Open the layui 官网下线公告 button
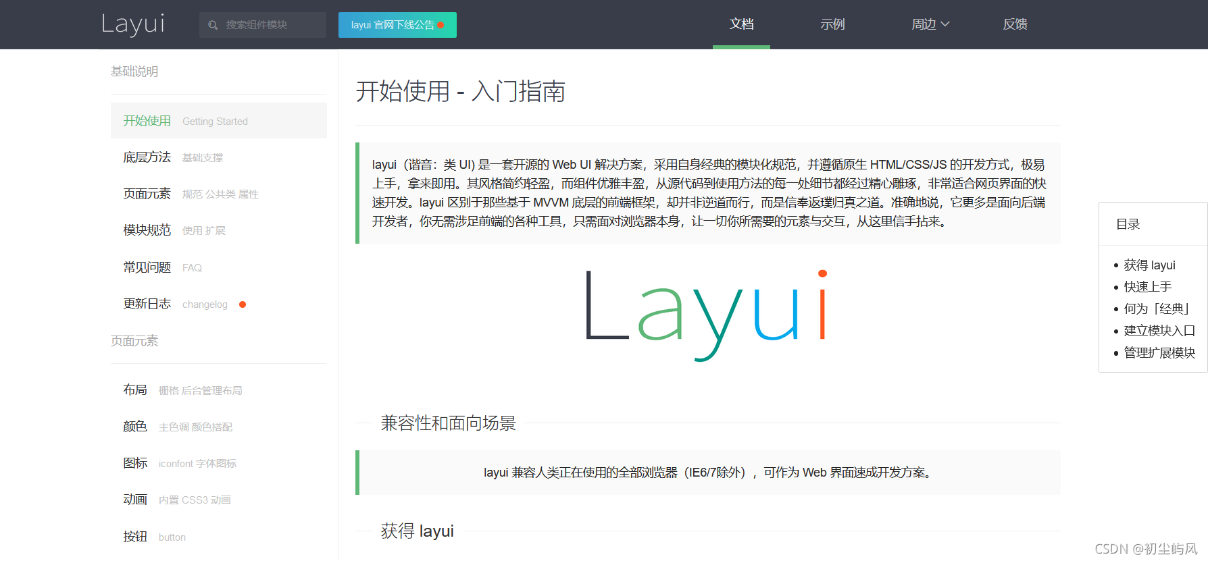1208x561 pixels. point(397,25)
